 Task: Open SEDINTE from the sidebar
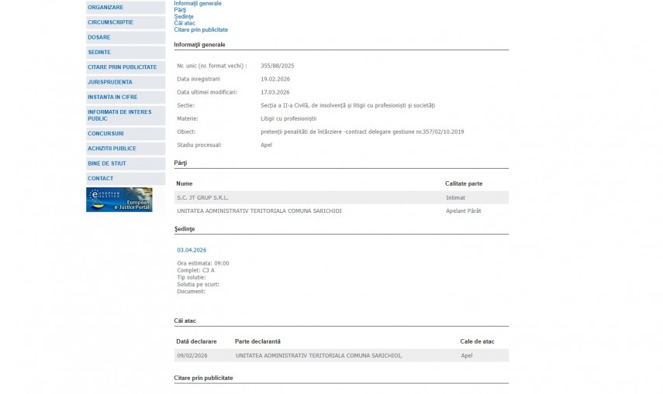tap(99, 52)
